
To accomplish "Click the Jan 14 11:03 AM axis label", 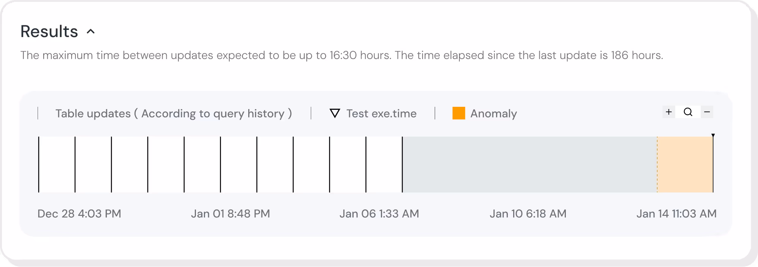I will pyautogui.click(x=676, y=214).
